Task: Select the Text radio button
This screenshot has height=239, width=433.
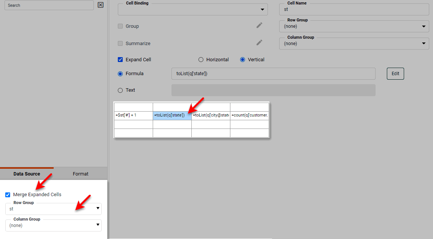Action: (120, 90)
